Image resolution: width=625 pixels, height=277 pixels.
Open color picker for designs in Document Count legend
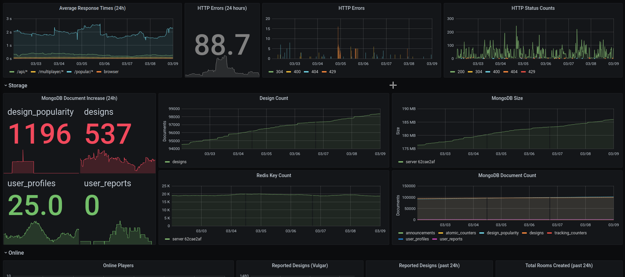tap(524, 233)
